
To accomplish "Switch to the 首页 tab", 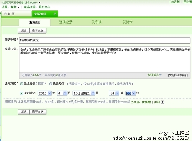I will point(17,14).
